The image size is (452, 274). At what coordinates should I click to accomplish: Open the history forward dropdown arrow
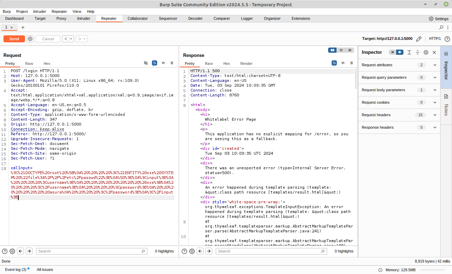click(85, 39)
